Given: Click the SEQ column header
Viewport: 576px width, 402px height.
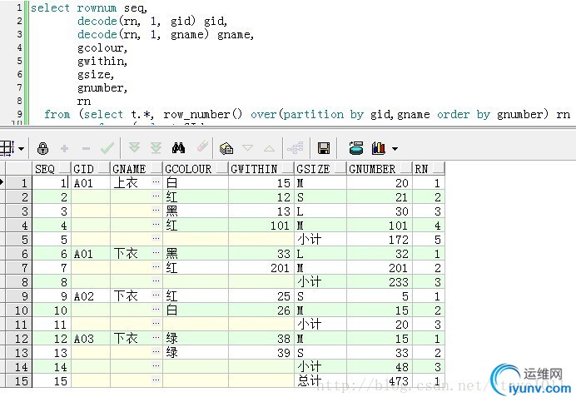Looking at the screenshot, I should pyautogui.click(x=52, y=169).
